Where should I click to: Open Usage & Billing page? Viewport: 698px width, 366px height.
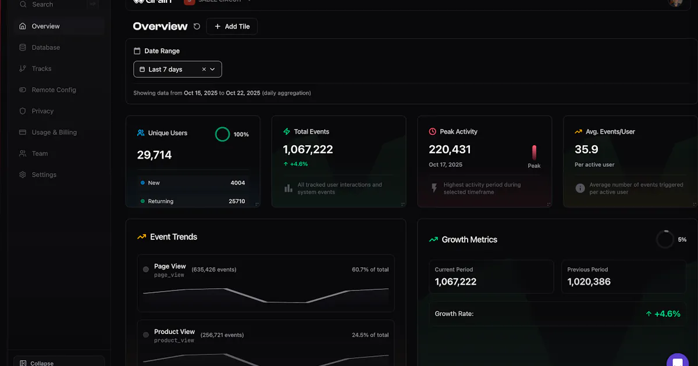[59, 132]
